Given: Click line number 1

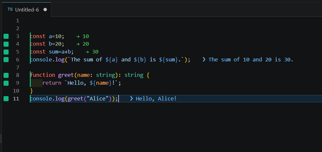Looking at the screenshot, I should 17,21.
